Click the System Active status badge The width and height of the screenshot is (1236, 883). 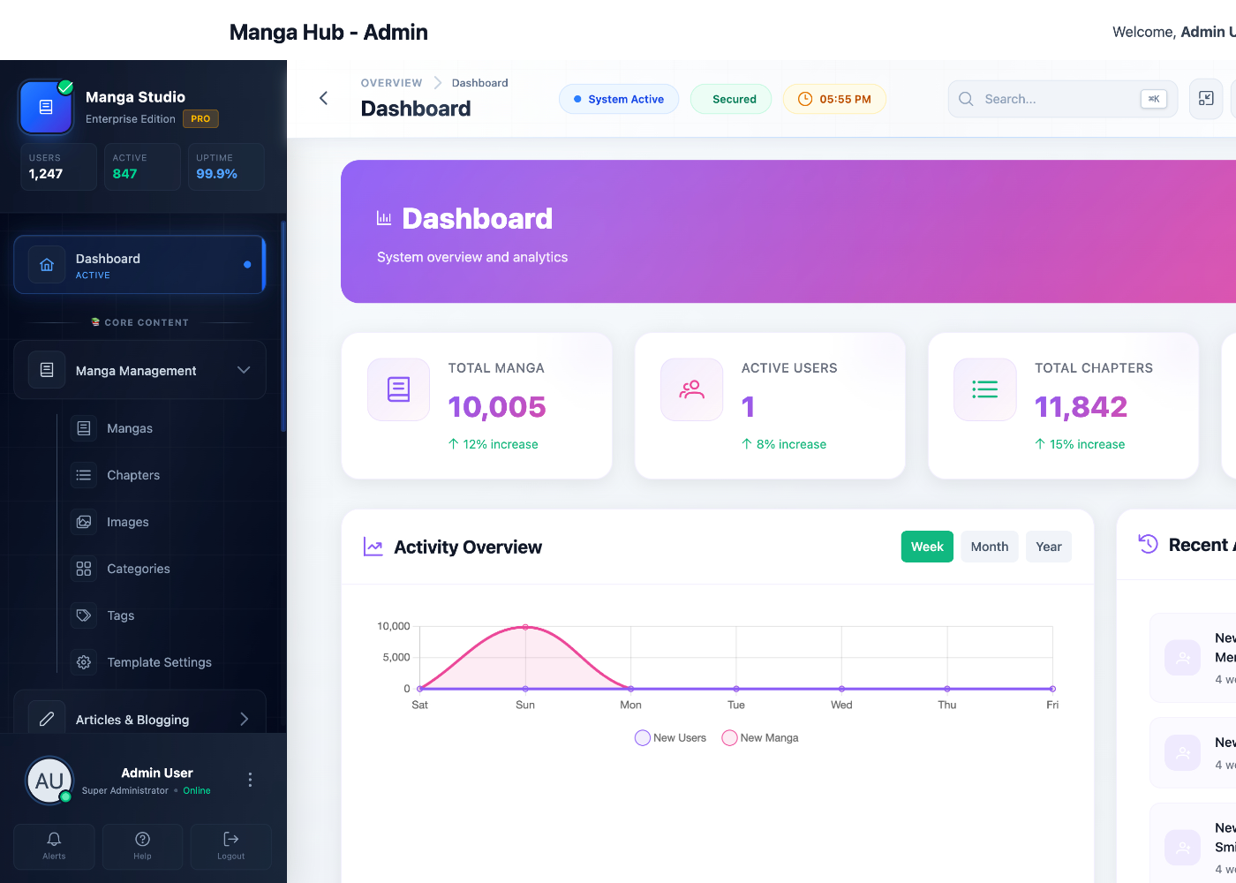(619, 99)
